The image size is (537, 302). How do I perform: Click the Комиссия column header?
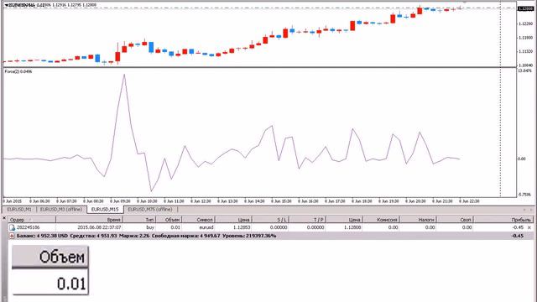click(x=381, y=220)
